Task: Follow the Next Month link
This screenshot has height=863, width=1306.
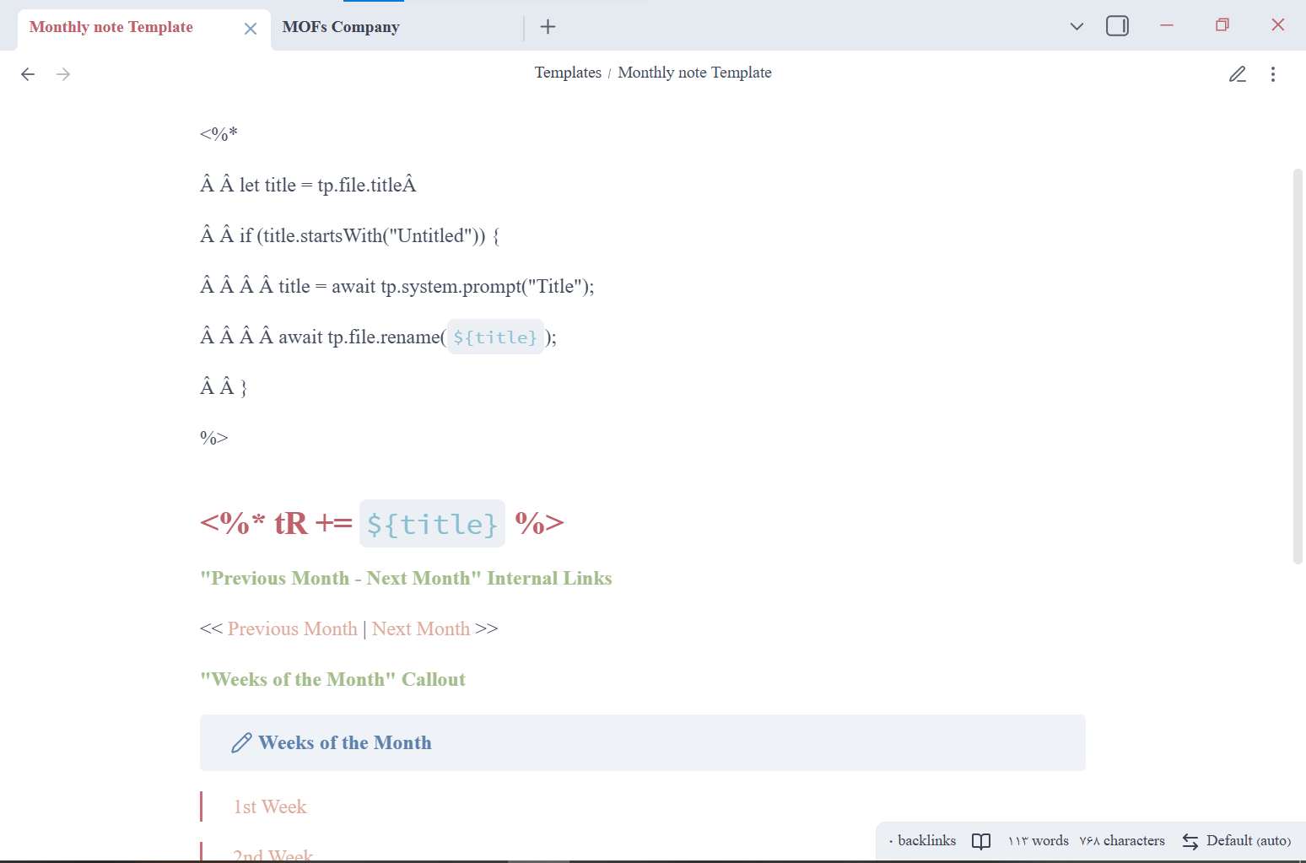Action: [x=420, y=628]
